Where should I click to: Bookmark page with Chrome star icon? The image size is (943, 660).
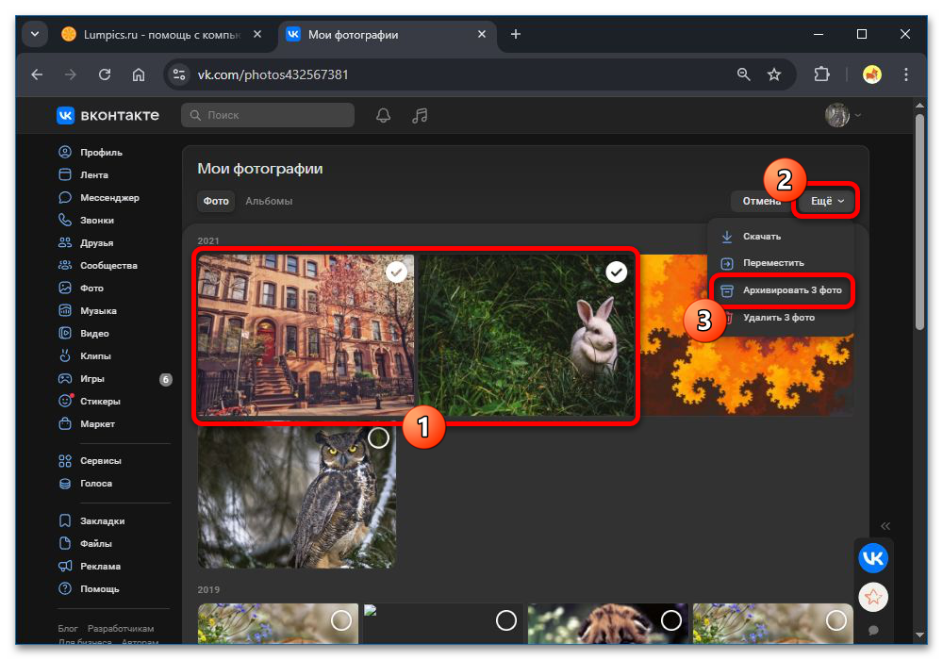point(774,74)
